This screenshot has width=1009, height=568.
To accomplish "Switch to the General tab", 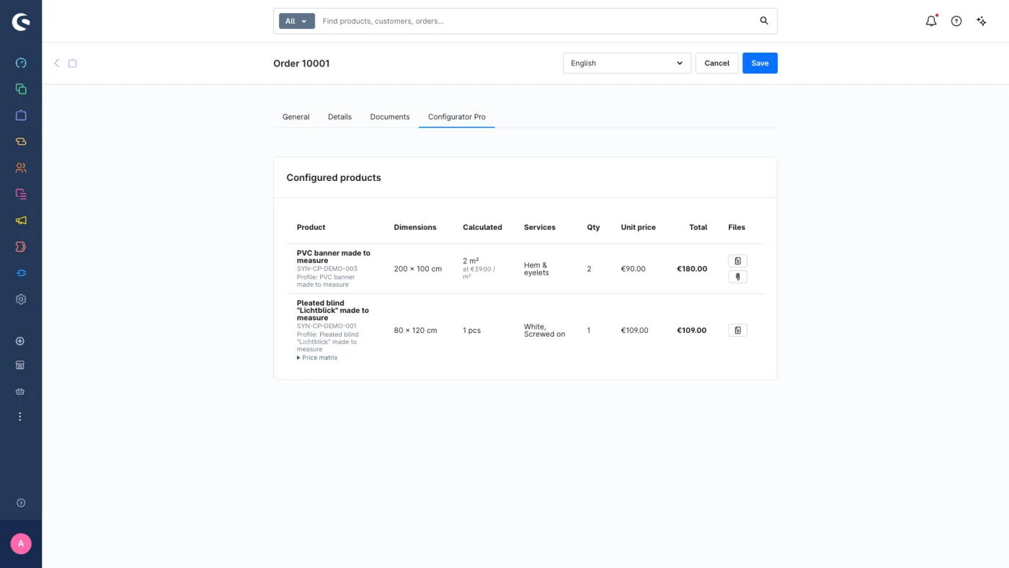I will (x=296, y=117).
